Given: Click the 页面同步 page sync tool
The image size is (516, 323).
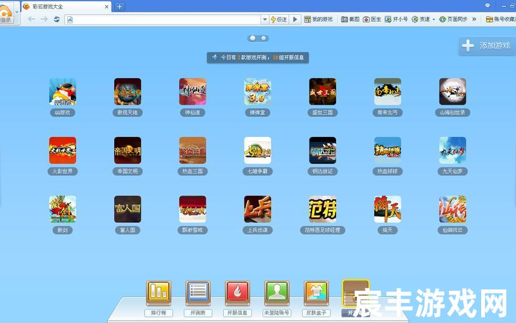Looking at the screenshot, I should coord(453,19).
